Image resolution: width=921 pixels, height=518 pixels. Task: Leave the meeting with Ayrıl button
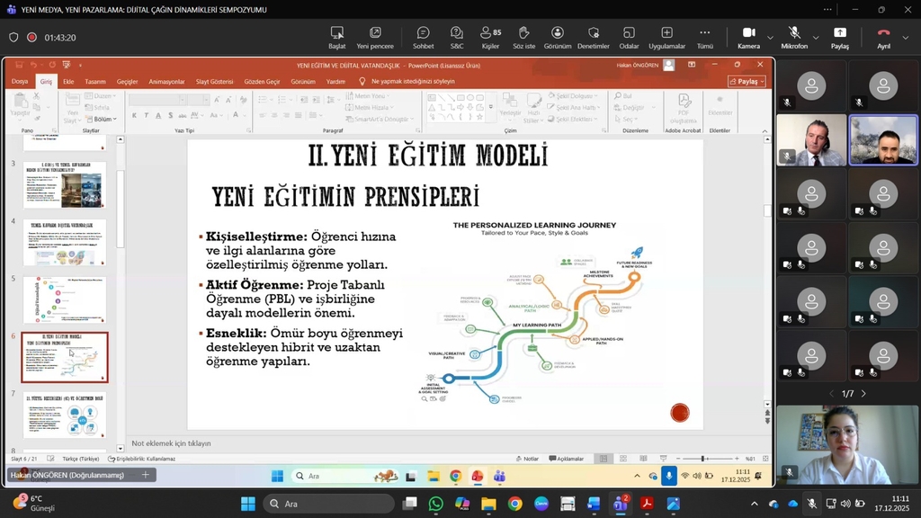[883, 37]
